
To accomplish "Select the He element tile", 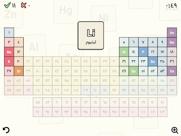I will click(172, 33).
